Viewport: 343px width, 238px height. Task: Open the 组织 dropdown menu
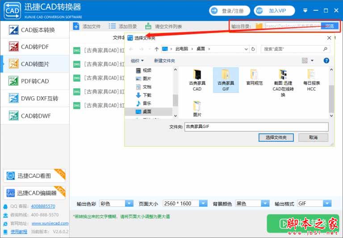137,61
